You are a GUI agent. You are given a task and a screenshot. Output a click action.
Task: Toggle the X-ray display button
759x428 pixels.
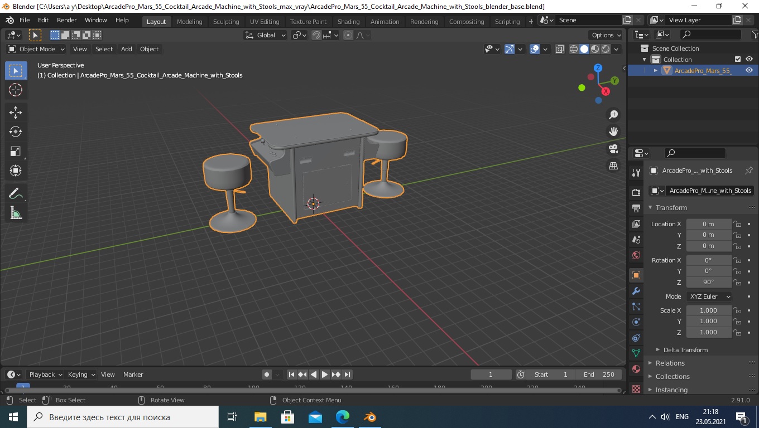(x=560, y=49)
